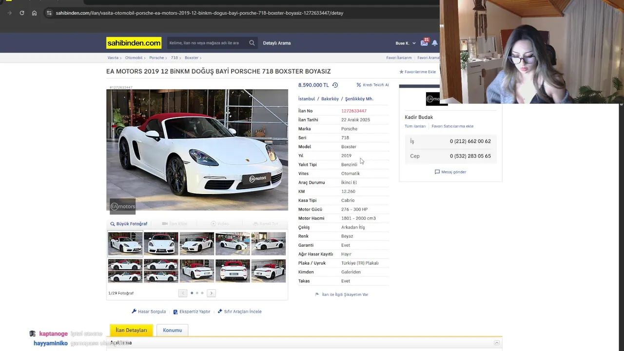Click the browser address bar URL
Screen dimensions: 624x351
pos(199,13)
